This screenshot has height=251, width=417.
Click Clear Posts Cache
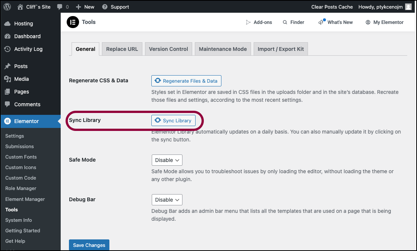tap(332, 7)
